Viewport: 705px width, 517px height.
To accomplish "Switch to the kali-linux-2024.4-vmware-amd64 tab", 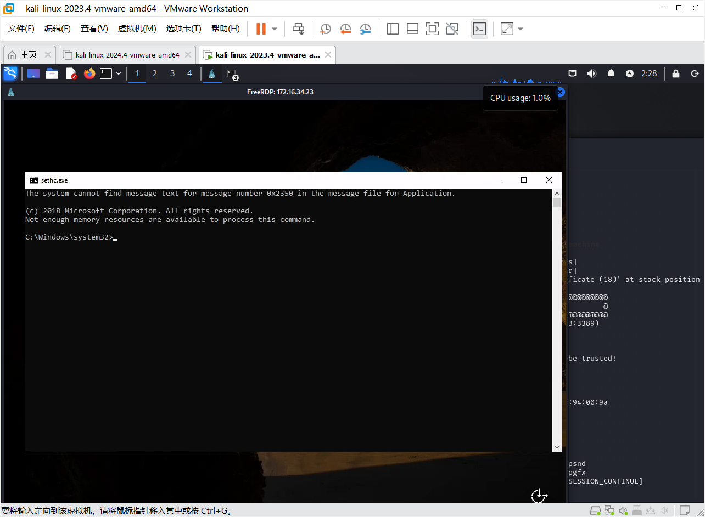I will pos(127,55).
